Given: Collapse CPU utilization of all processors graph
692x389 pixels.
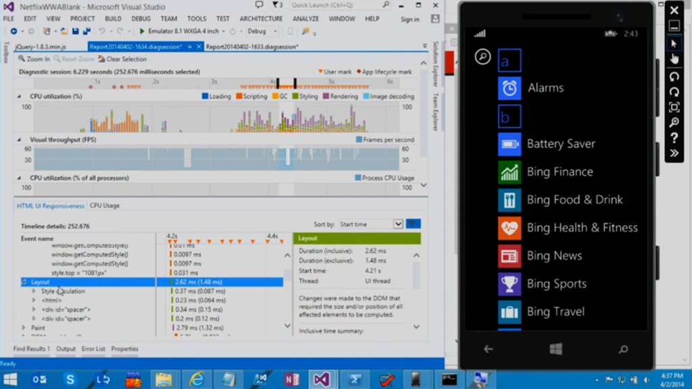Looking at the screenshot, I should 19,178.
